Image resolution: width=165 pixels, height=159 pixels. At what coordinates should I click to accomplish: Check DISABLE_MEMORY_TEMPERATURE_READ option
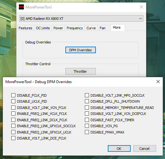[87, 108]
